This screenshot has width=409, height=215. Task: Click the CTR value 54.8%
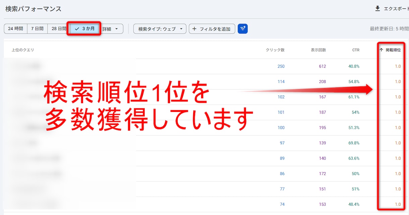click(354, 82)
